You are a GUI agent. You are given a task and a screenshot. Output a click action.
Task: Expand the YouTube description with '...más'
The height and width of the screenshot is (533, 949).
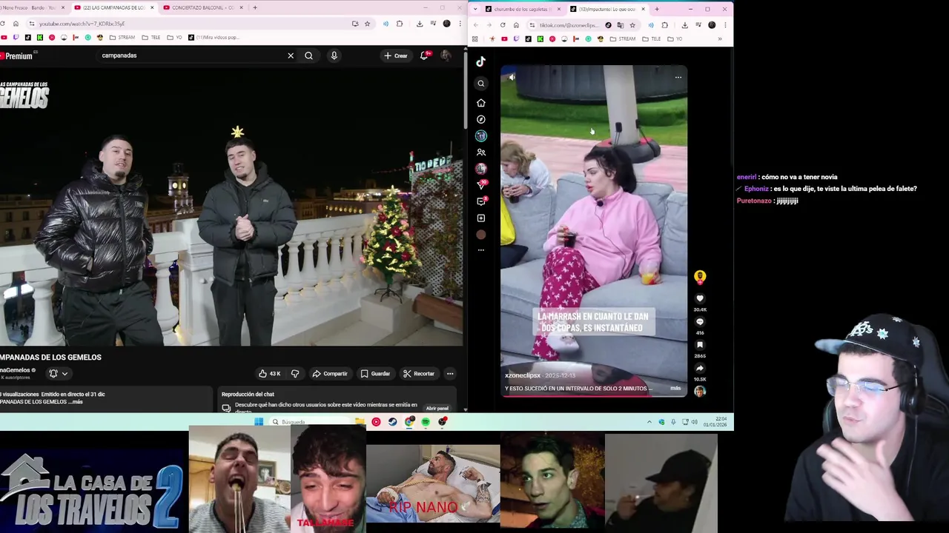pos(77,402)
